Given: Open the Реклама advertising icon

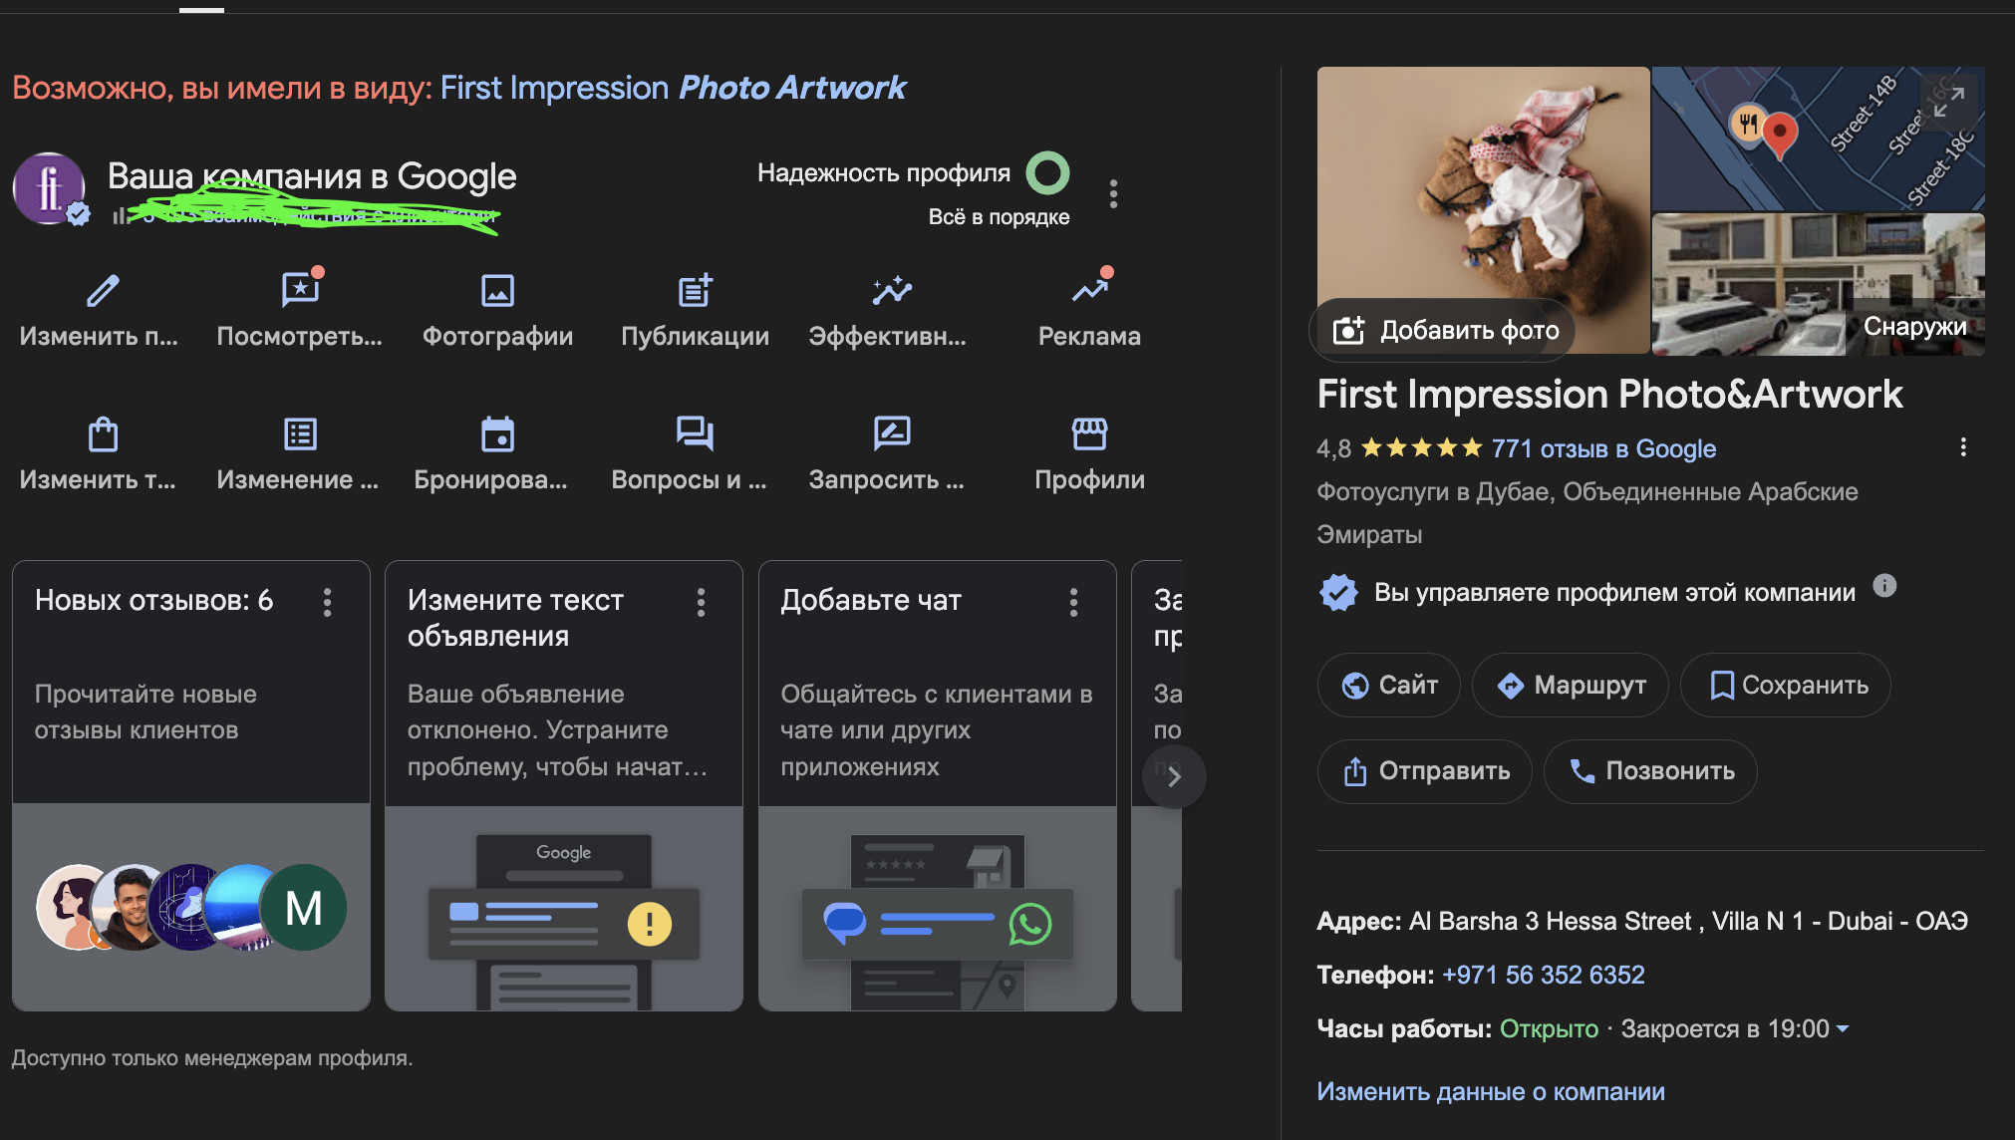Looking at the screenshot, I should pyautogui.click(x=1089, y=291).
